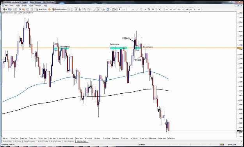
Task: Open the Window menu
Action: pyautogui.click(x=38, y=5)
